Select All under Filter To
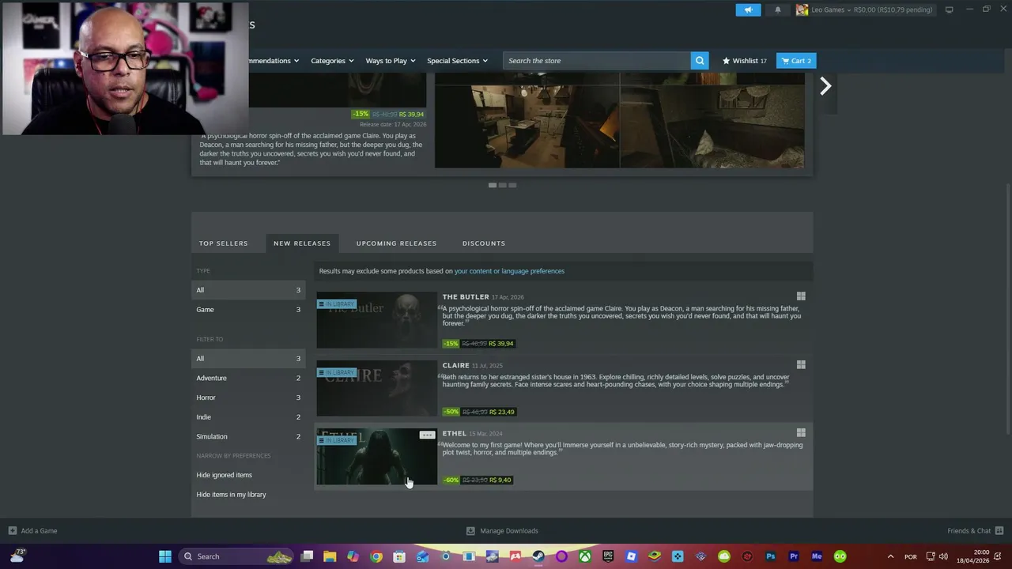Viewport: 1012px width, 569px height. click(x=248, y=359)
